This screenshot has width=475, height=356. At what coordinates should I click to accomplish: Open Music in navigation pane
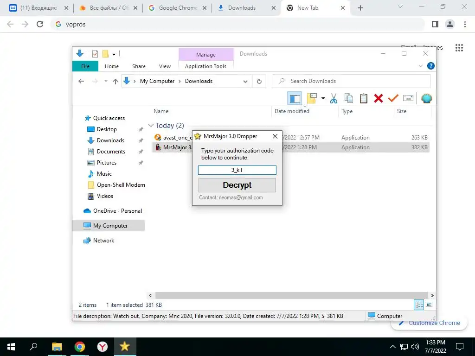point(104,174)
